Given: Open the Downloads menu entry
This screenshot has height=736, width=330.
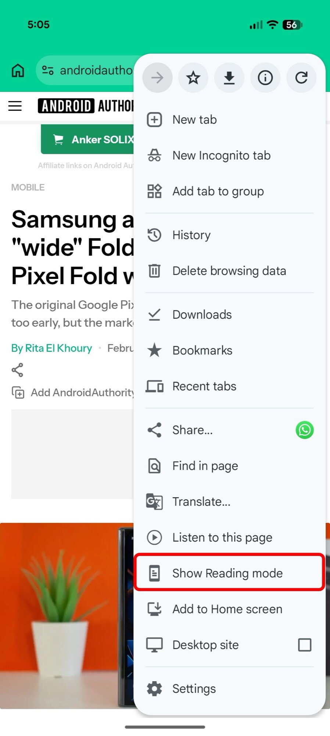Looking at the screenshot, I should point(202,314).
